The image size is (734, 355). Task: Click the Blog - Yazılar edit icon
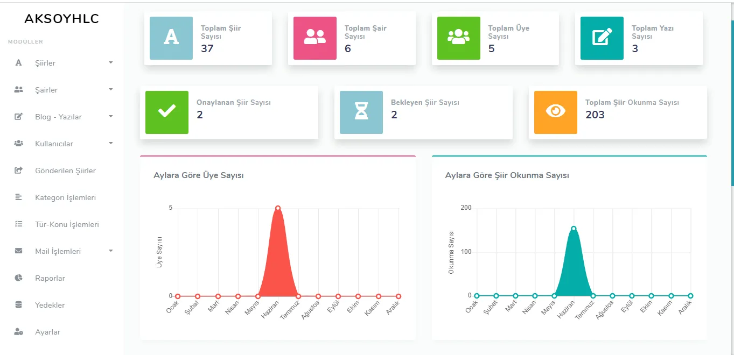coord(18,117)
